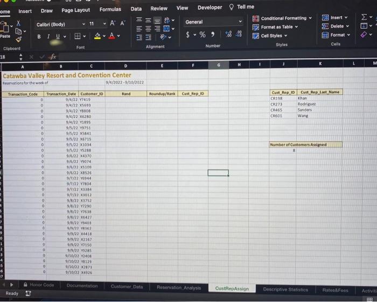Image resolution: width=377 pixels, height=302 pixels.
Task: Open the Formulas ribbon tab
Action: point(110,9)
